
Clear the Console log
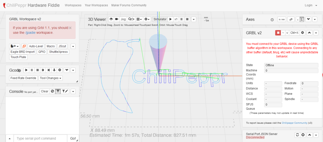pyautogui.click(x=44, y=91)
